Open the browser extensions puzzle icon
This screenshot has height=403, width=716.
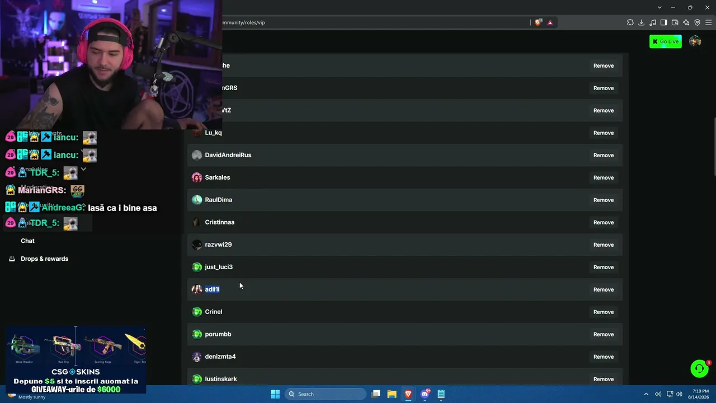tap(630, 22)
